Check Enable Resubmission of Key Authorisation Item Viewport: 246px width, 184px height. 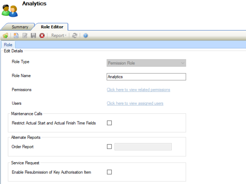109,172
